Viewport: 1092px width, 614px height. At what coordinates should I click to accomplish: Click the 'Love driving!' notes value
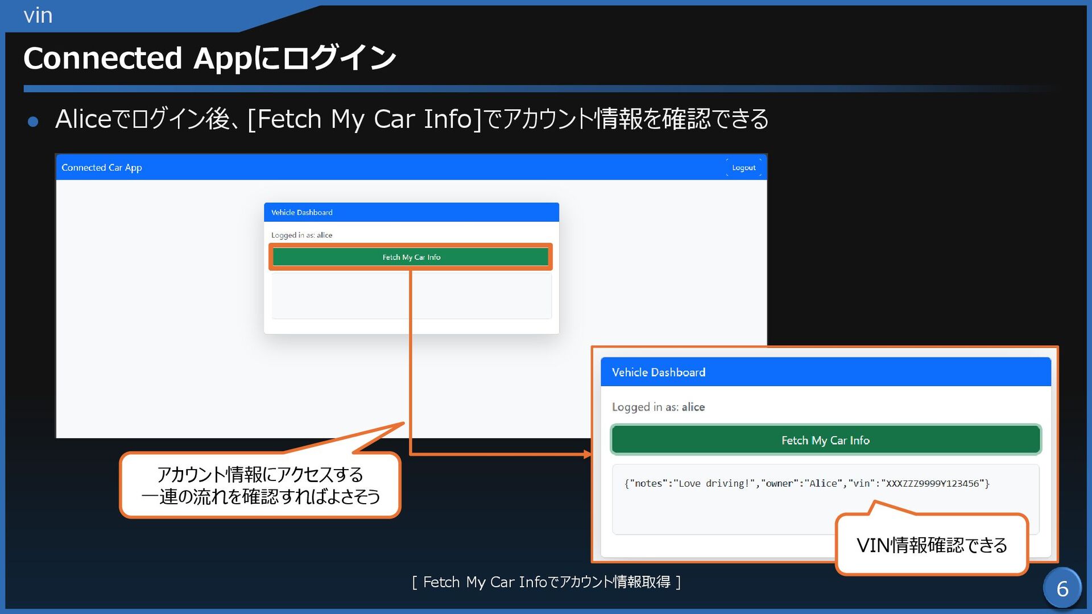714,483
